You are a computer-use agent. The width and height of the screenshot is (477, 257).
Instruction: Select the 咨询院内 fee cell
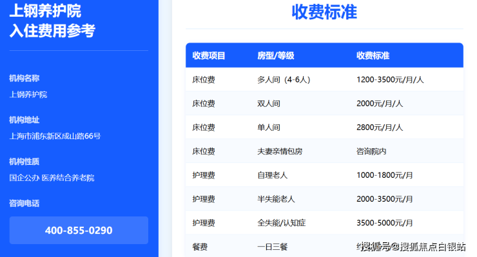pos(371,151)
